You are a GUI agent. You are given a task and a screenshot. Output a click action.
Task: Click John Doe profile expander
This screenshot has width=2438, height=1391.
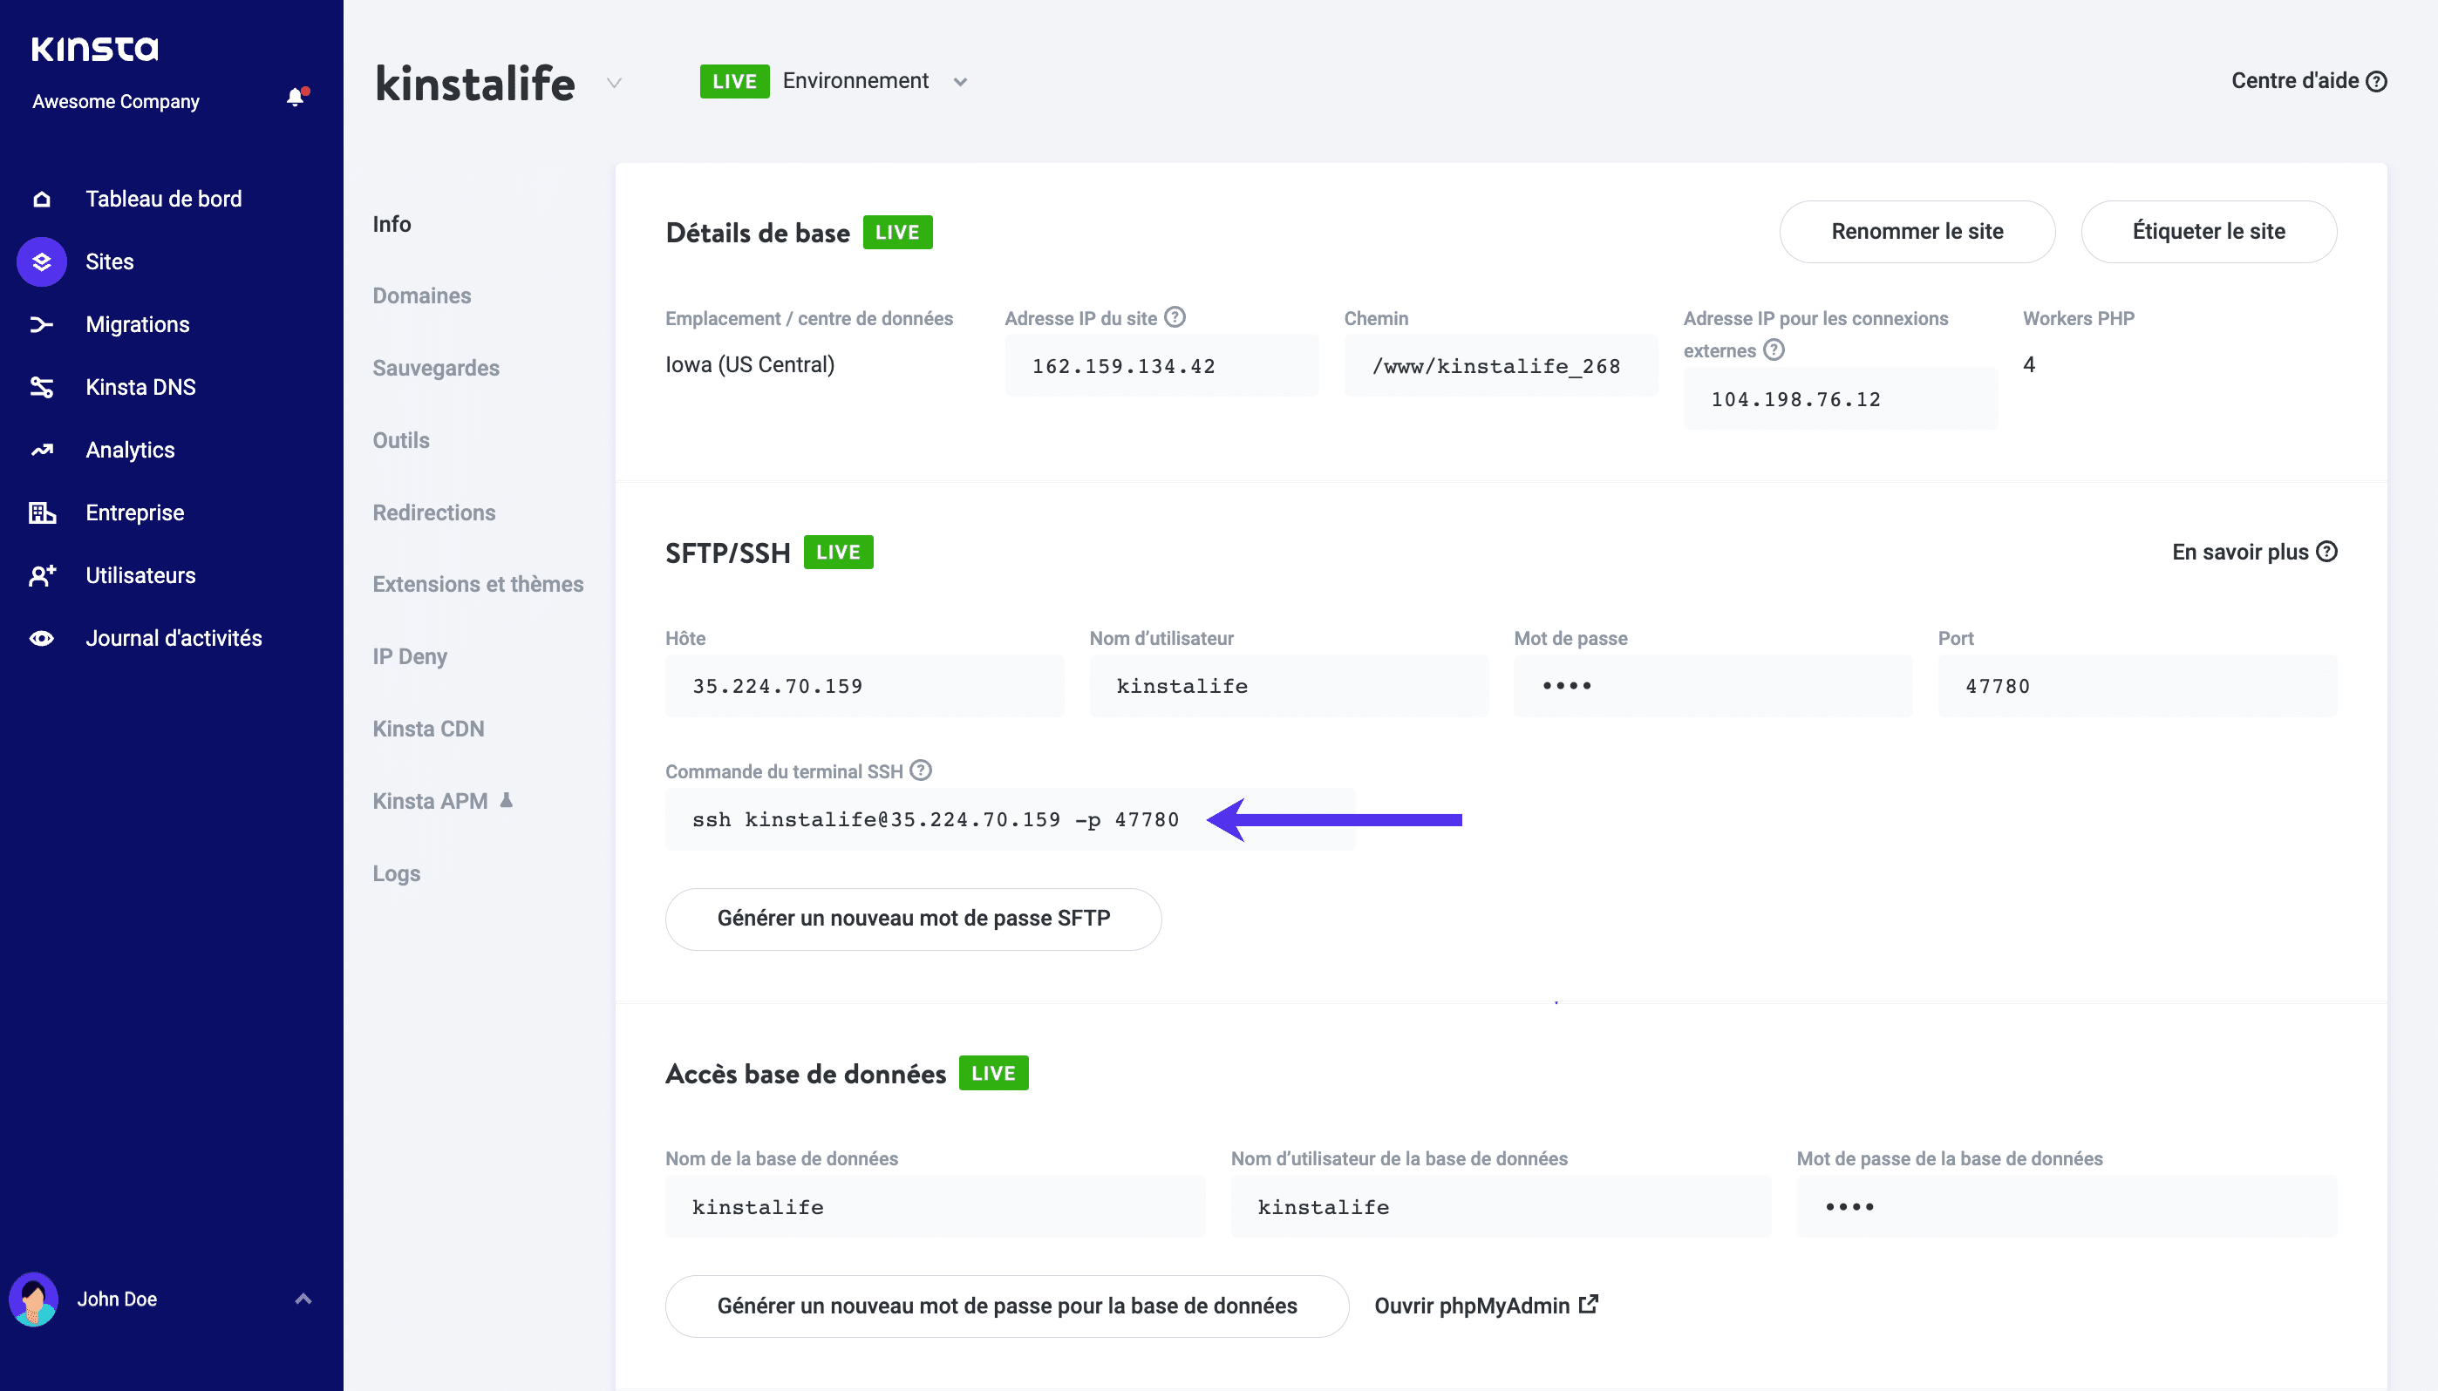pos(302,1297)
